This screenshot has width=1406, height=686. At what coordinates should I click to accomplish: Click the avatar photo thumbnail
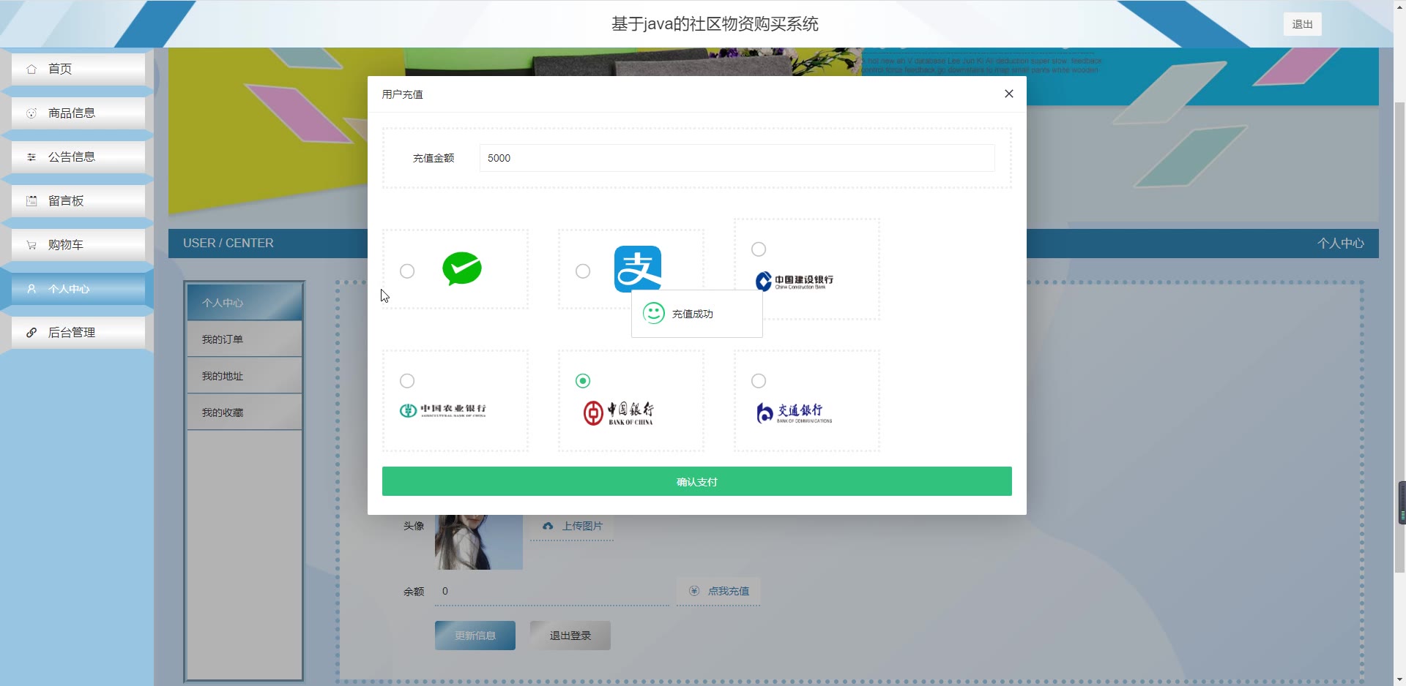click(x=479, y=542)
